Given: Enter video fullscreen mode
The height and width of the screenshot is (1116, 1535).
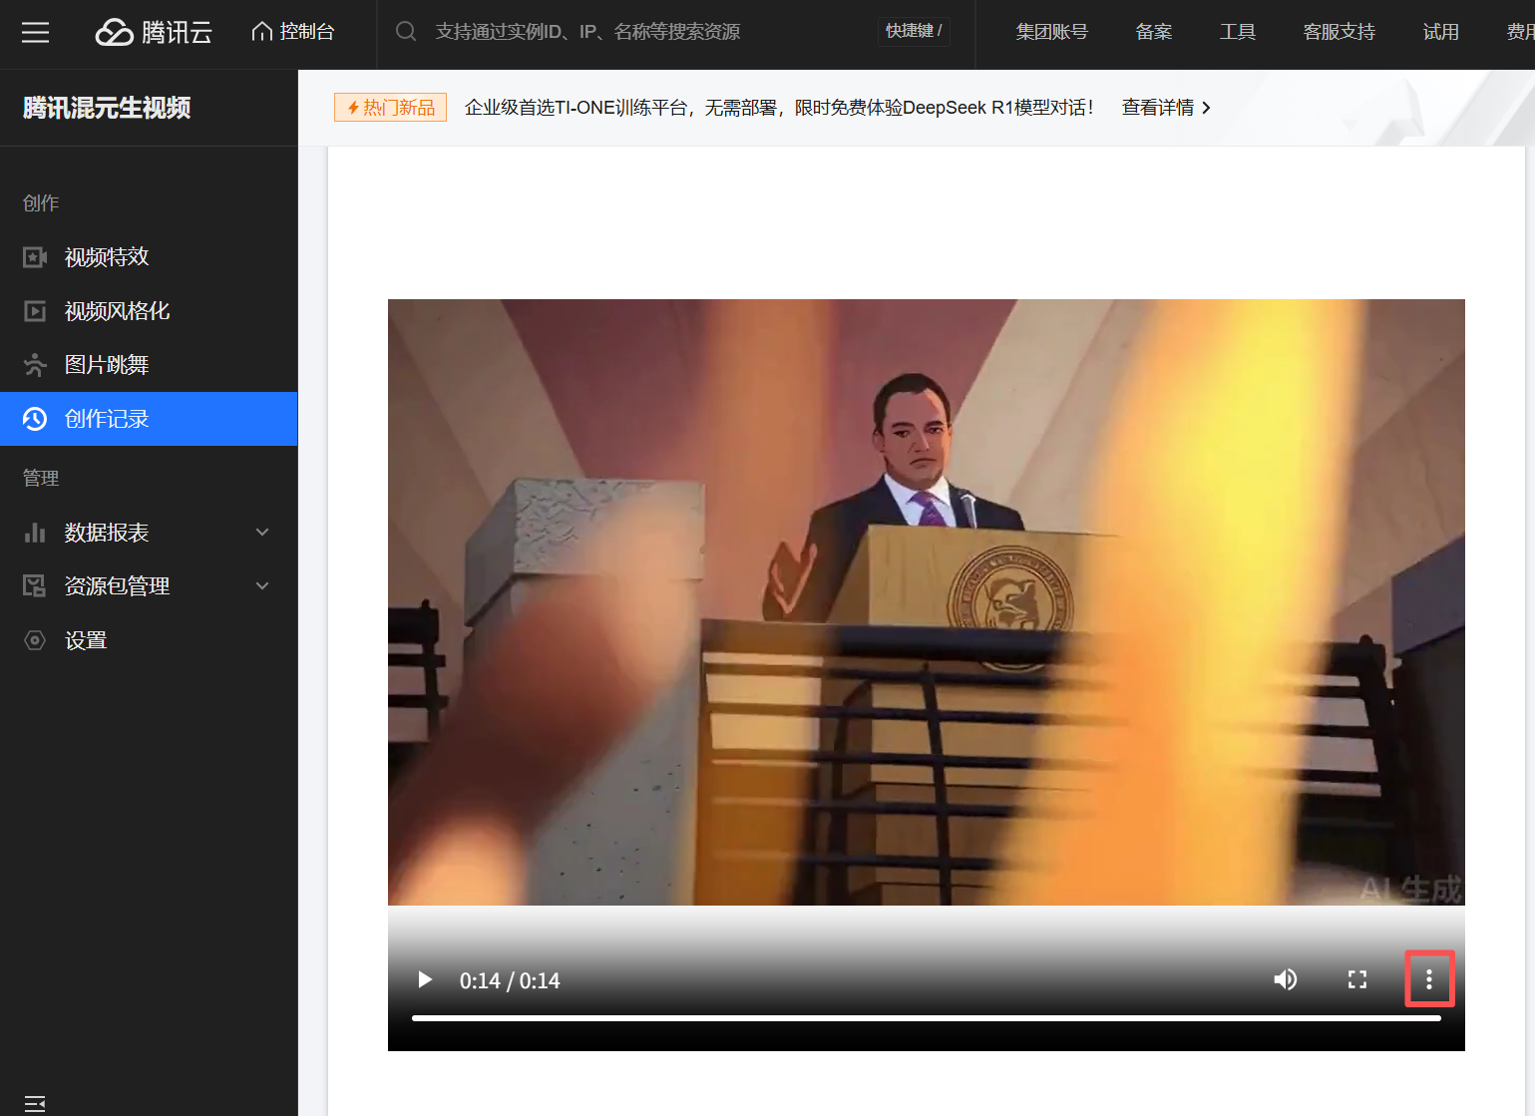Looking at the screenshot, I should (x=1357, y=979).
